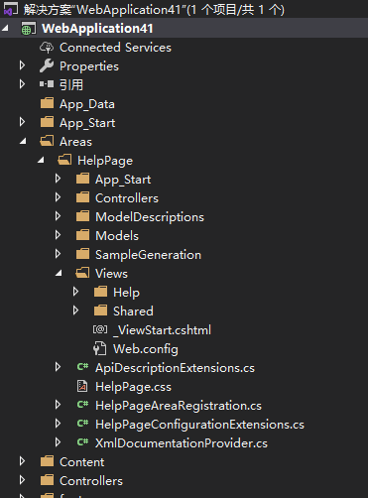Expand the root App_Start folder
This screenshot has width=368, height=498.
(22, 122)
